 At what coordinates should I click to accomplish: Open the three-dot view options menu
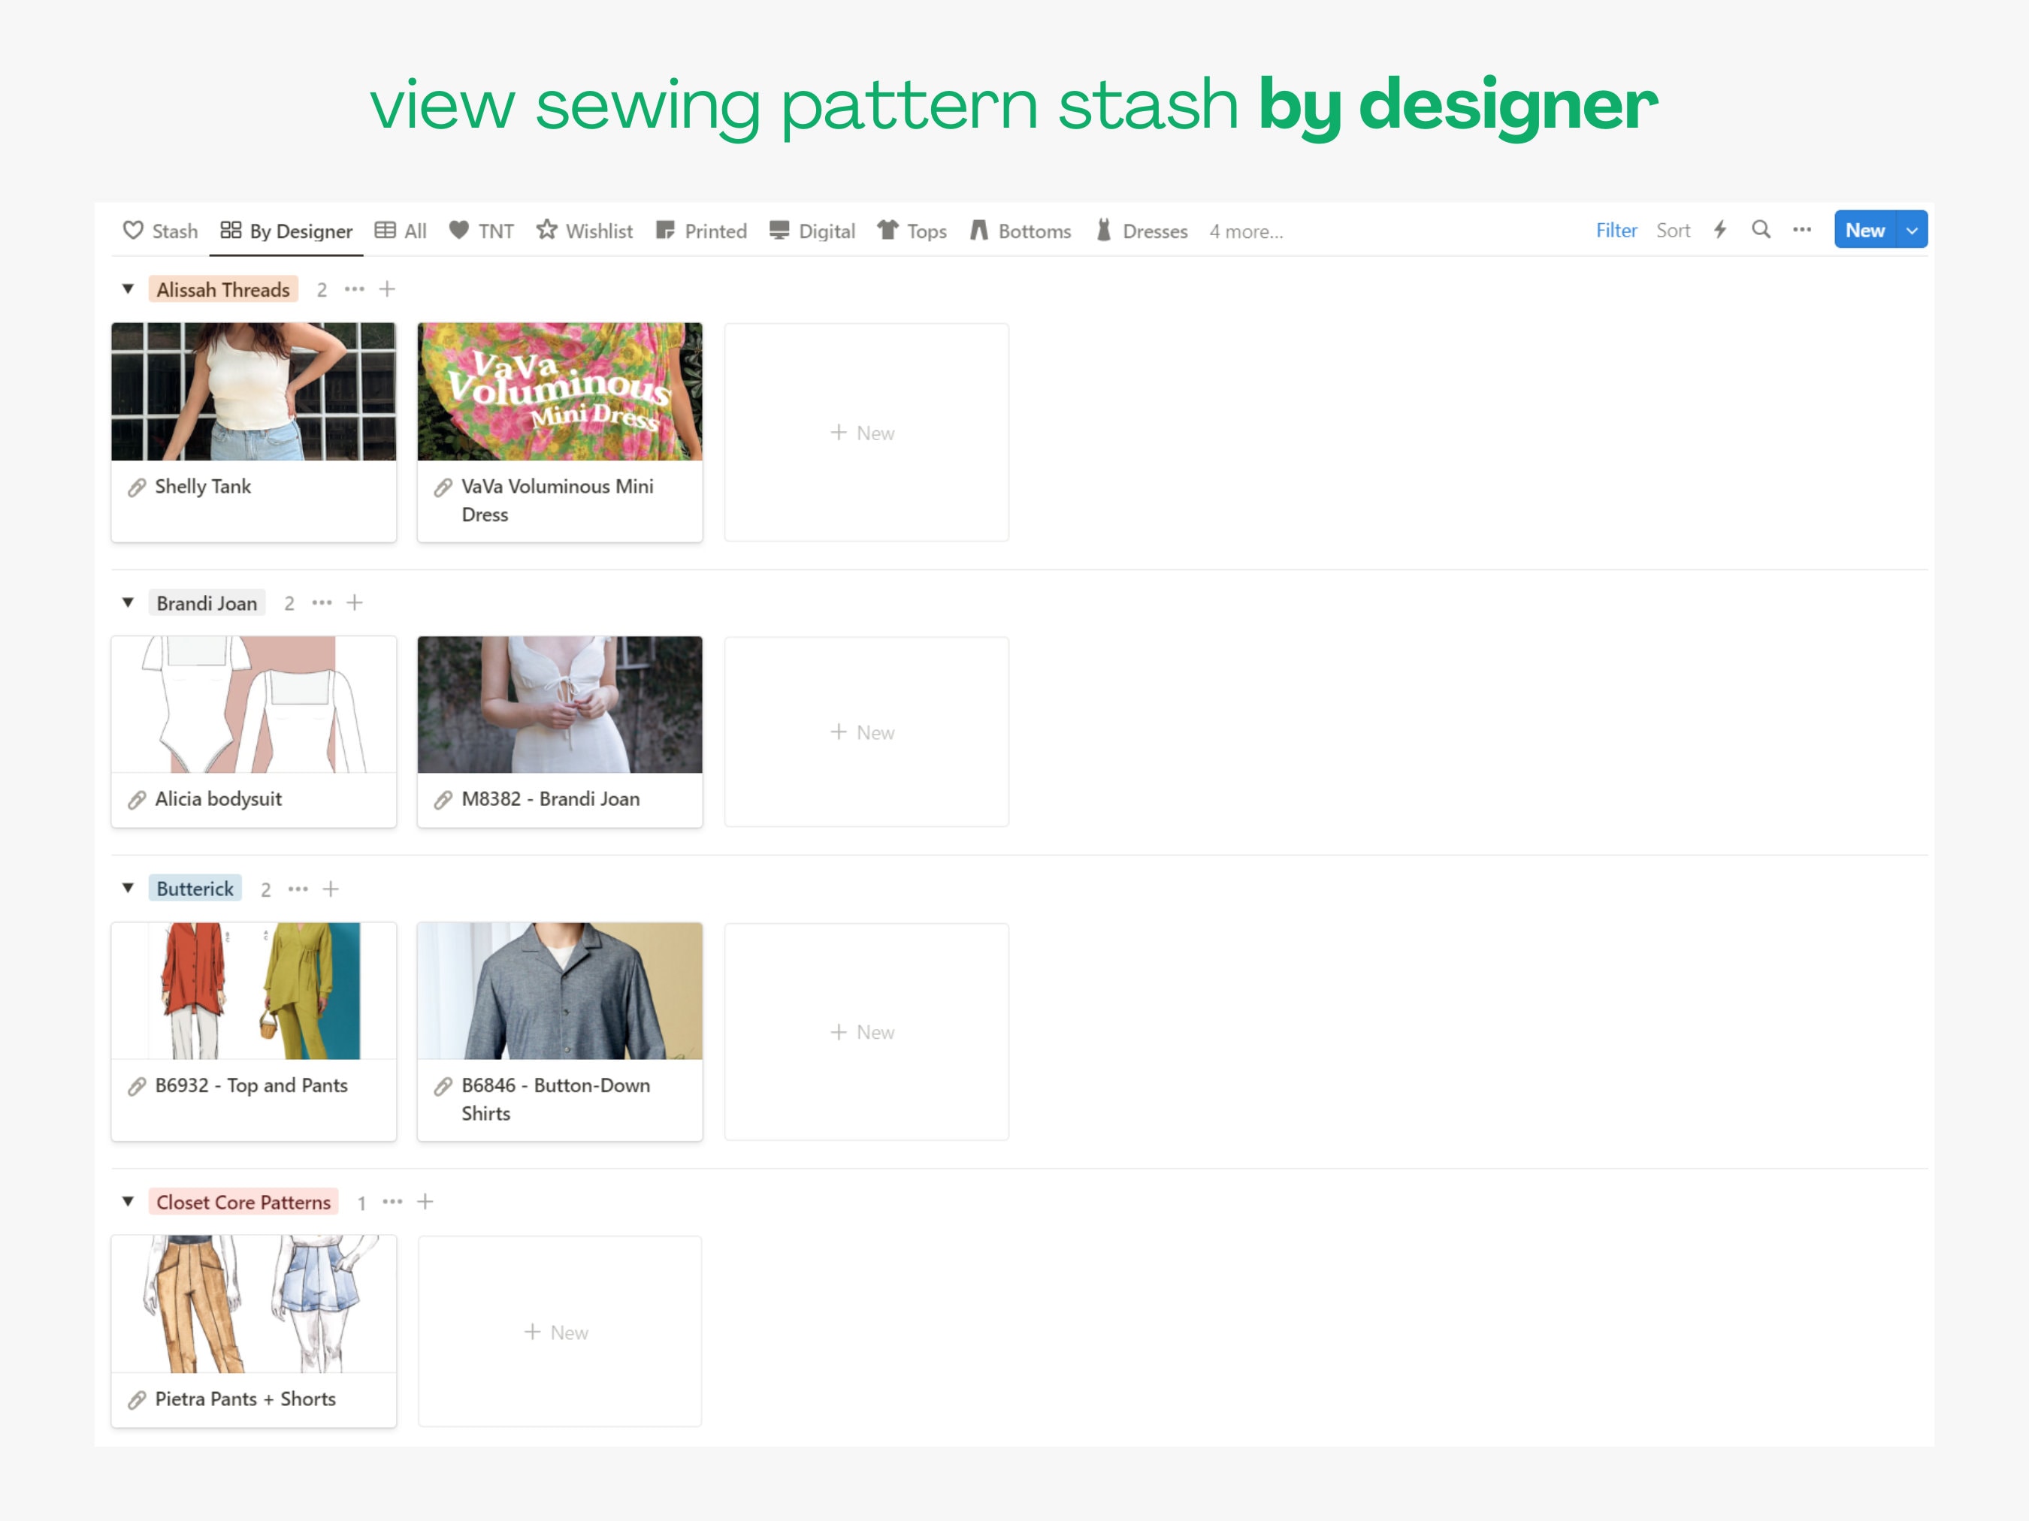[x=1801, y=231]
